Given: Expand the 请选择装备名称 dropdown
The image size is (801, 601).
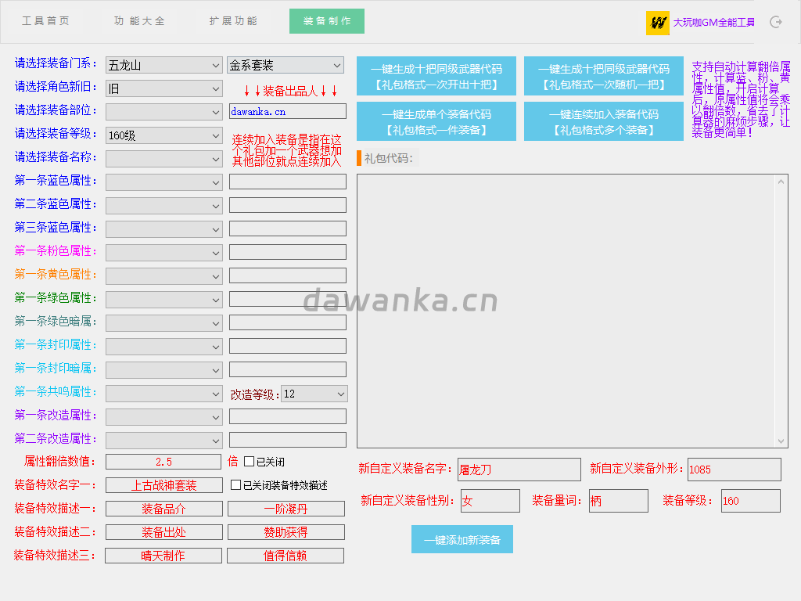Looking at the screenshot, I should click(164, 159).
